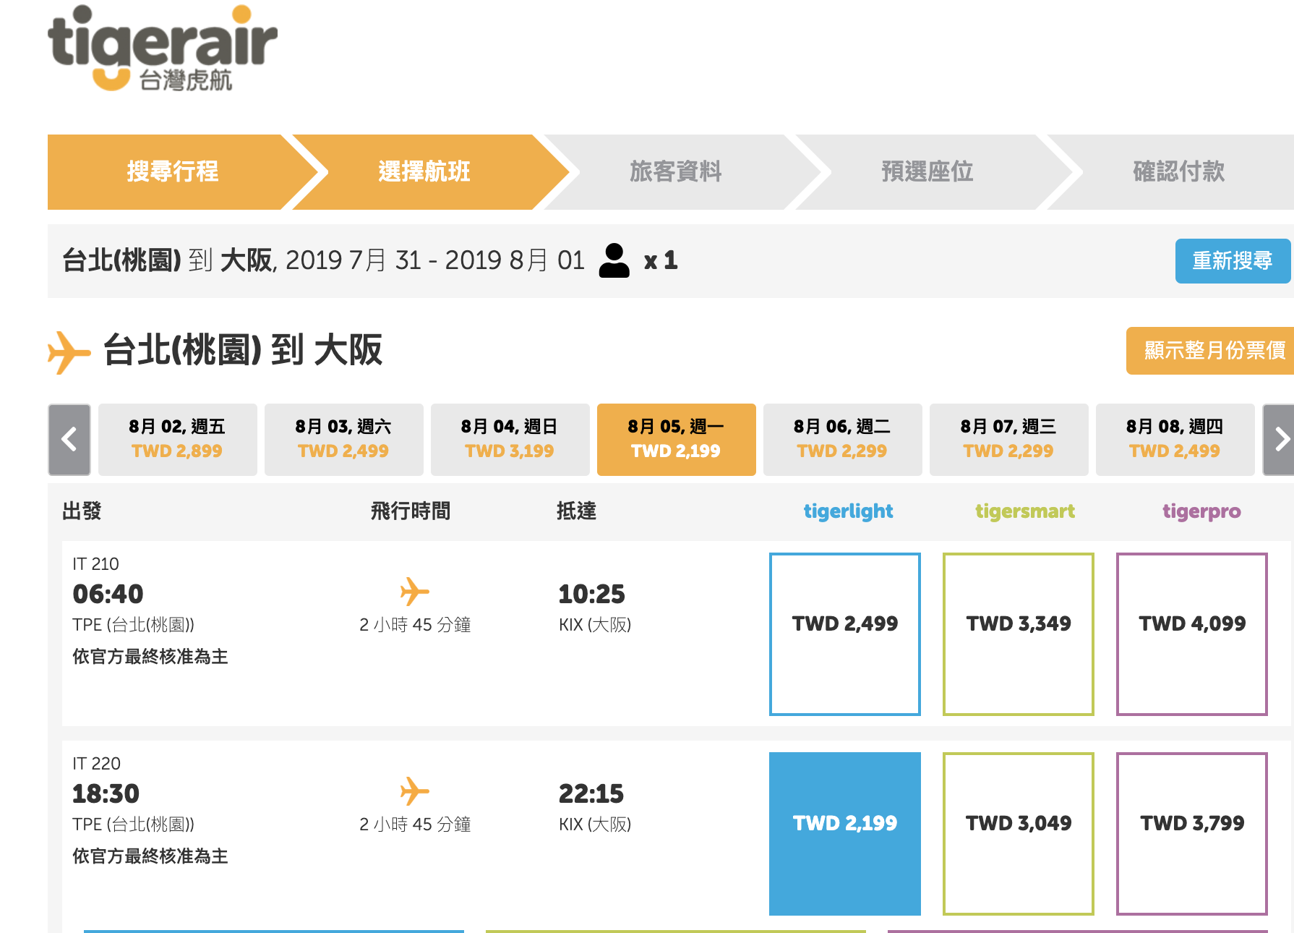The height and width of the screenshot is (933, 1294).
Task: Click arrival time 22:15
Action: [591, 794]
